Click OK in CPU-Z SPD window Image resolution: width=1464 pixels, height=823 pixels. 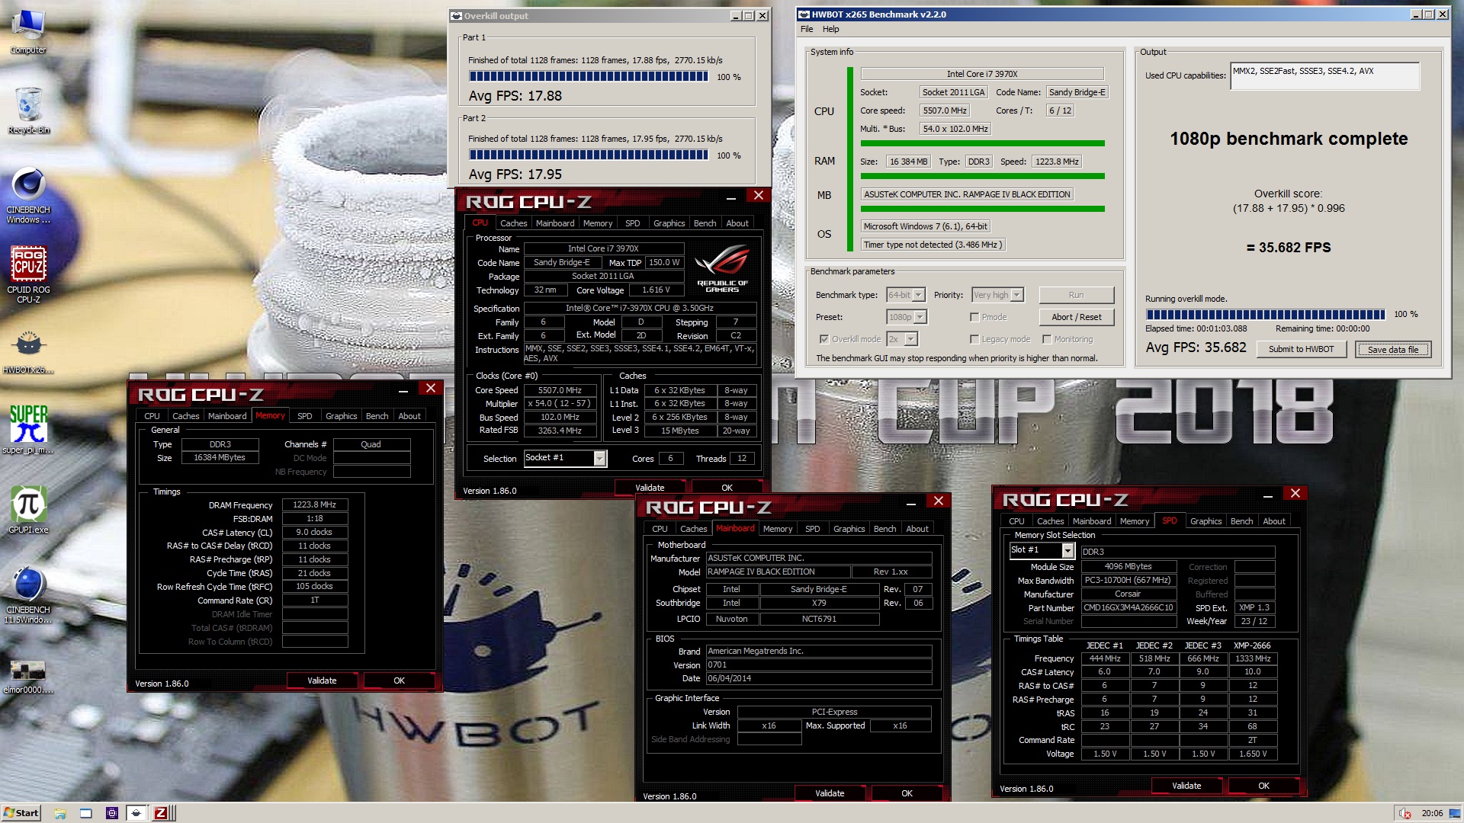click(x=1263, y=786)
